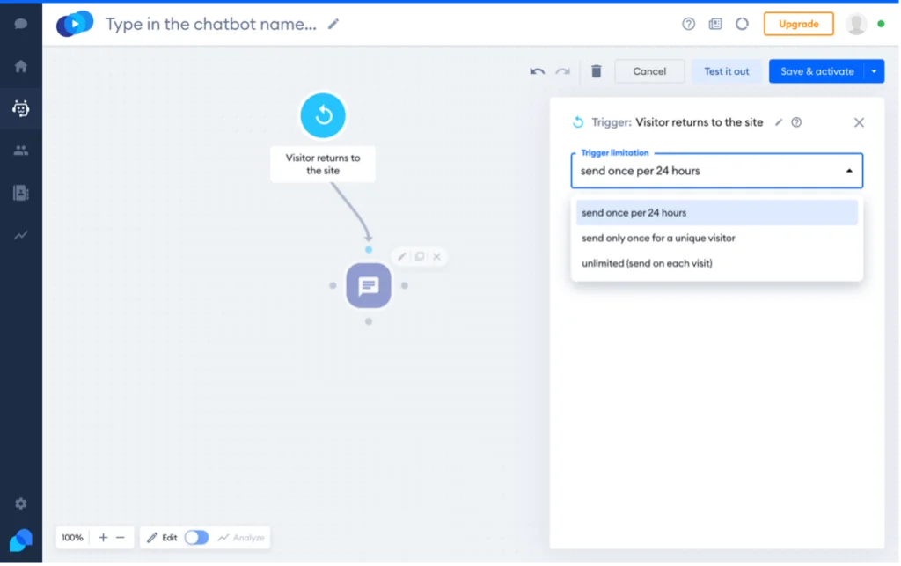Open Chatbots from the left sidebar
Viewport: 901px width, 566px height.
[20, 108]
